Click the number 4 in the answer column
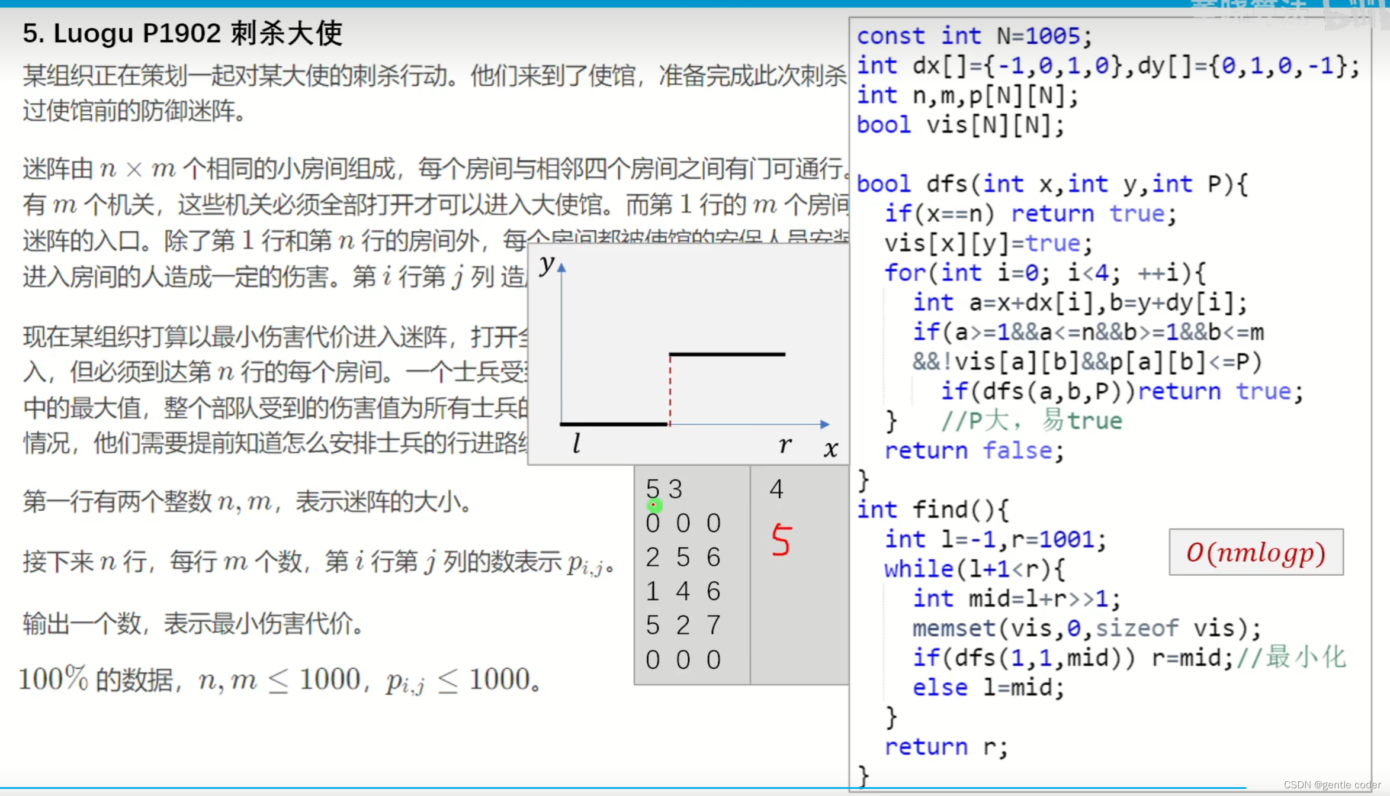Image resolution: width=1390 pixels, height=796 pixels. [x=776, y=488]
